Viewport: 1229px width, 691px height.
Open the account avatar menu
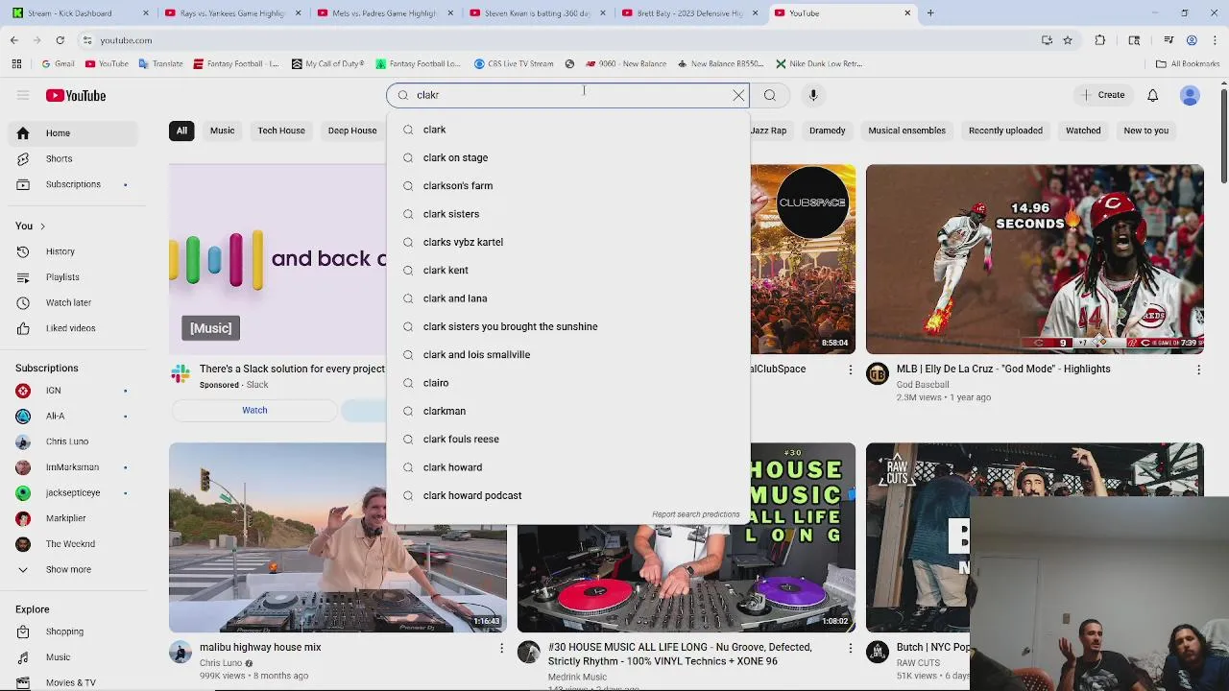click(1190, 95)
